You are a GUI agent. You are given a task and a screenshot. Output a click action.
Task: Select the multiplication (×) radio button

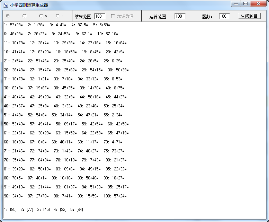[x=41, y=16]
